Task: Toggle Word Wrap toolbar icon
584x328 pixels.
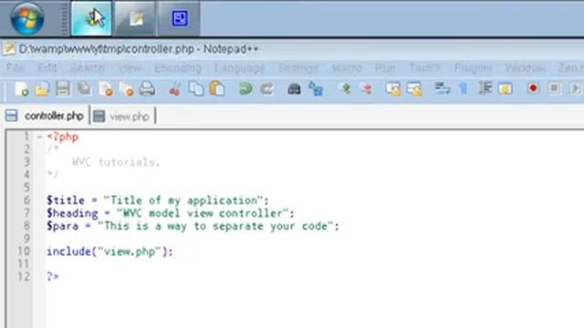Action: tap(442, 88)
